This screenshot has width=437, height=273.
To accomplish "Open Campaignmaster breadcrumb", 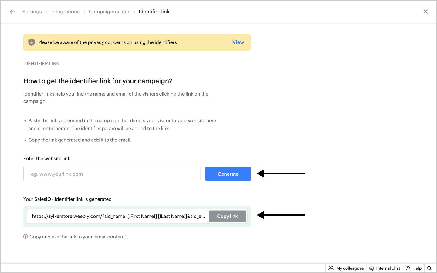I will 109,12.
